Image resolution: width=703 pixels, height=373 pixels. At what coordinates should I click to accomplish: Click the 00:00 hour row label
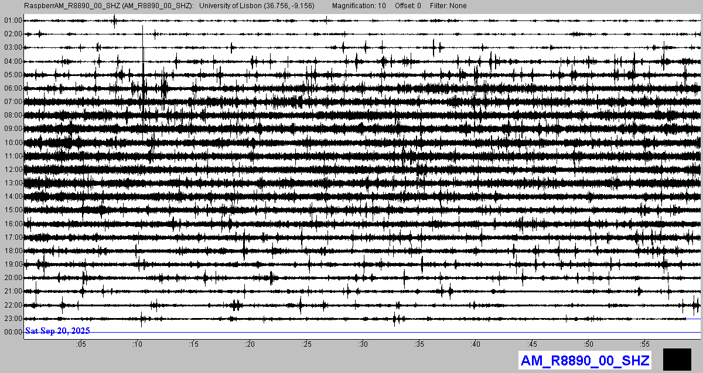(12, 332)
